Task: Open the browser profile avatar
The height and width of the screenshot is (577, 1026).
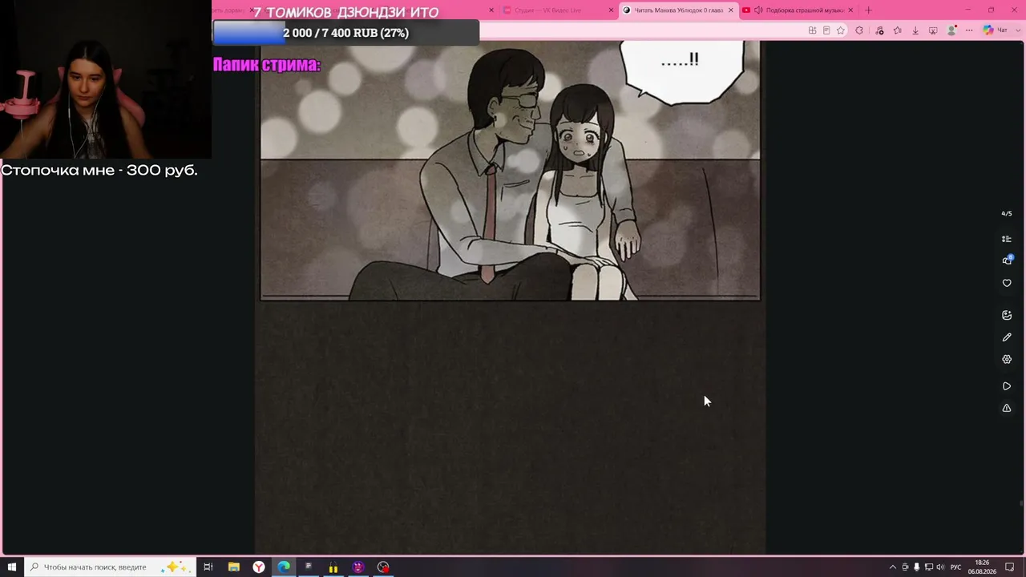Action: click(x=951, y=30)
